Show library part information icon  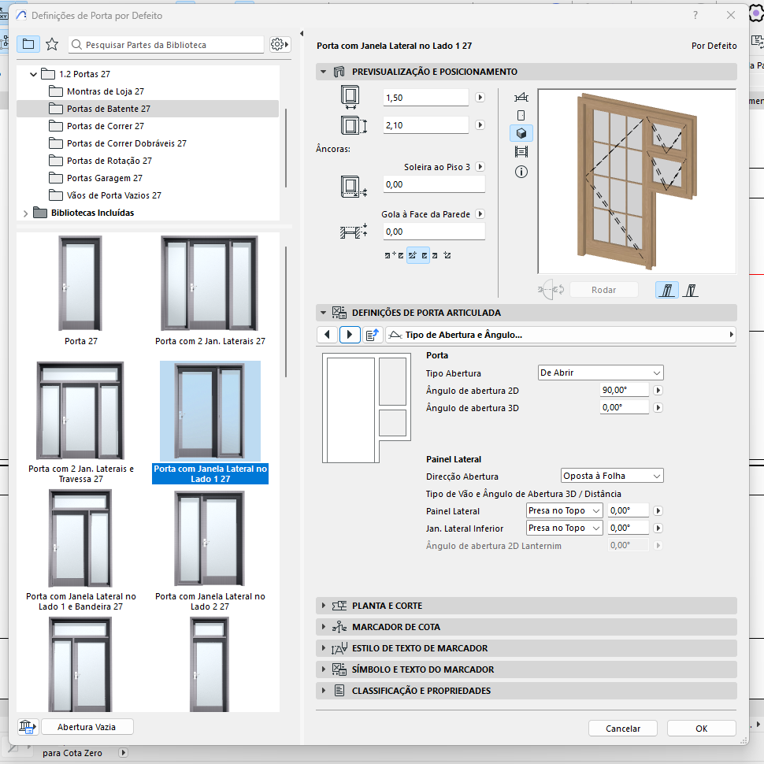point(521,172)
